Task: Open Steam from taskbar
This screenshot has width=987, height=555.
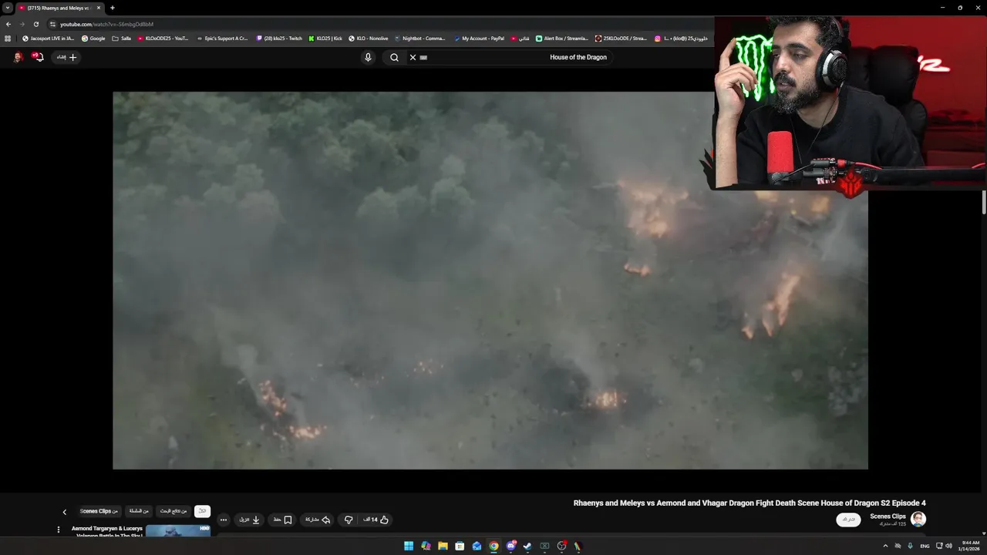Action: pyautogui.click(x=527, y=546)
